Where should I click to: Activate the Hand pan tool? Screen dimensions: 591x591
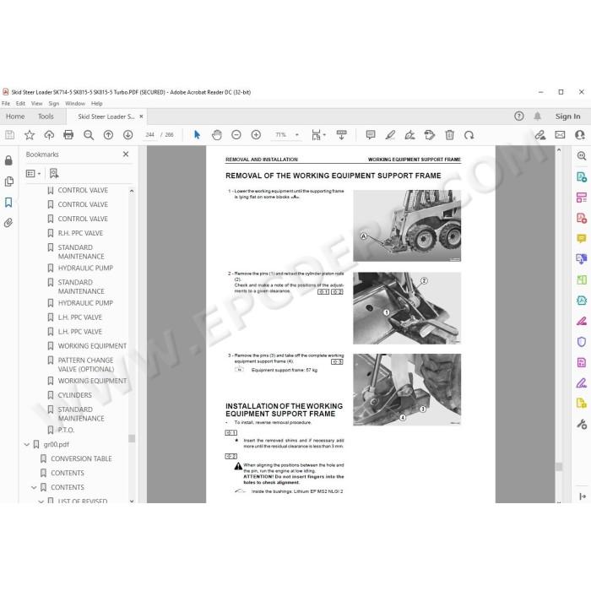[x=217, y=135]
